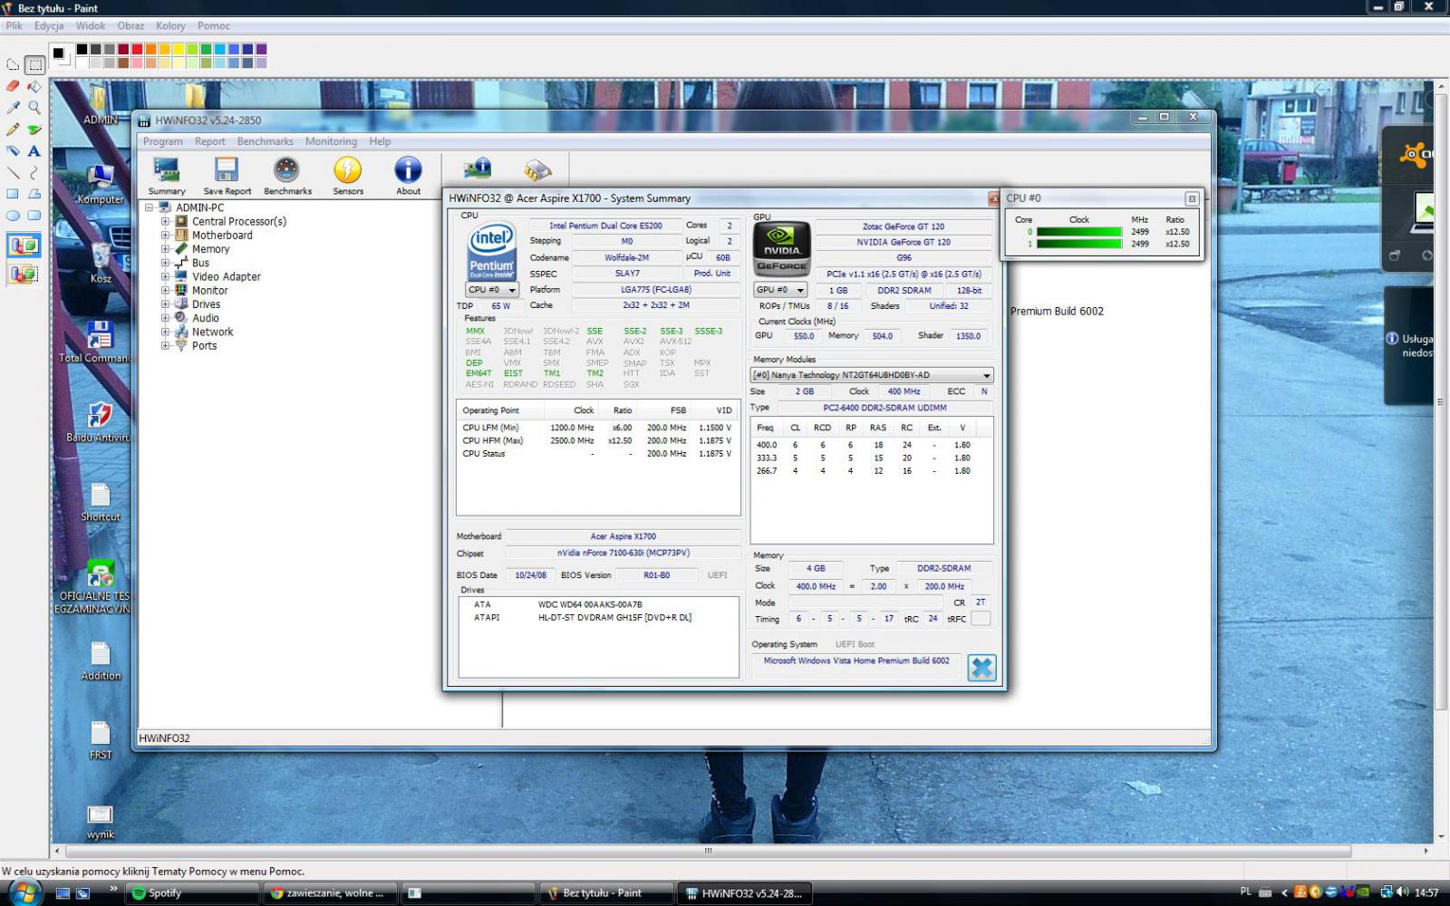Image resolution: width=1450 pixels, height=906 pixels.
Task: Expand the Network tree node
Action: [165, 332]
